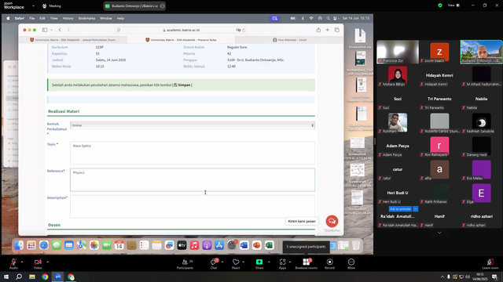Open the Zoom Apps icon
This screenshot has width=503, height=282.
point(282,262)
